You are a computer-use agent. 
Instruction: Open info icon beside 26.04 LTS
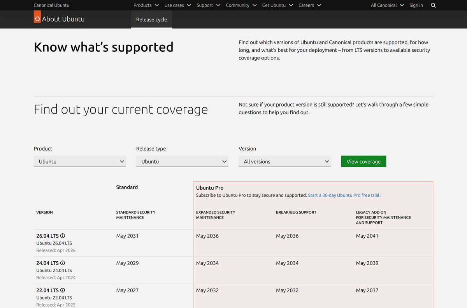[x=63, y=236]
